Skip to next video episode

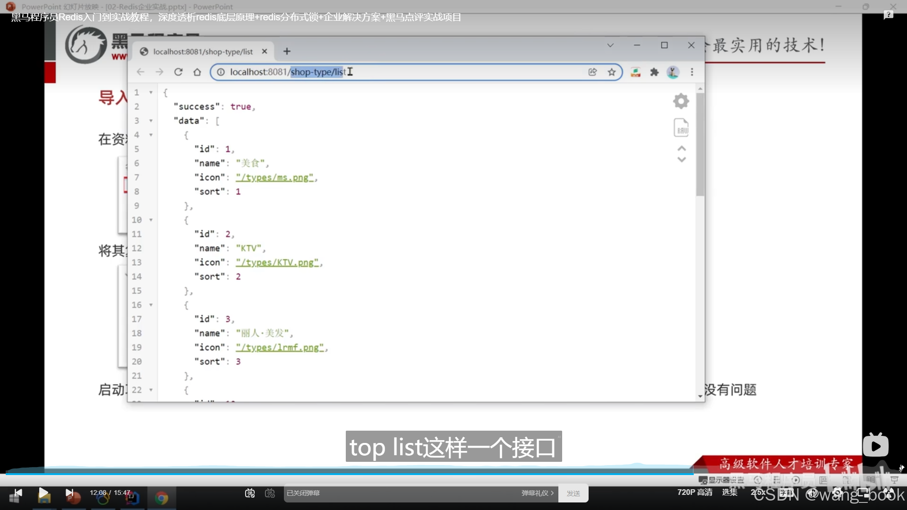click(69, 493)
